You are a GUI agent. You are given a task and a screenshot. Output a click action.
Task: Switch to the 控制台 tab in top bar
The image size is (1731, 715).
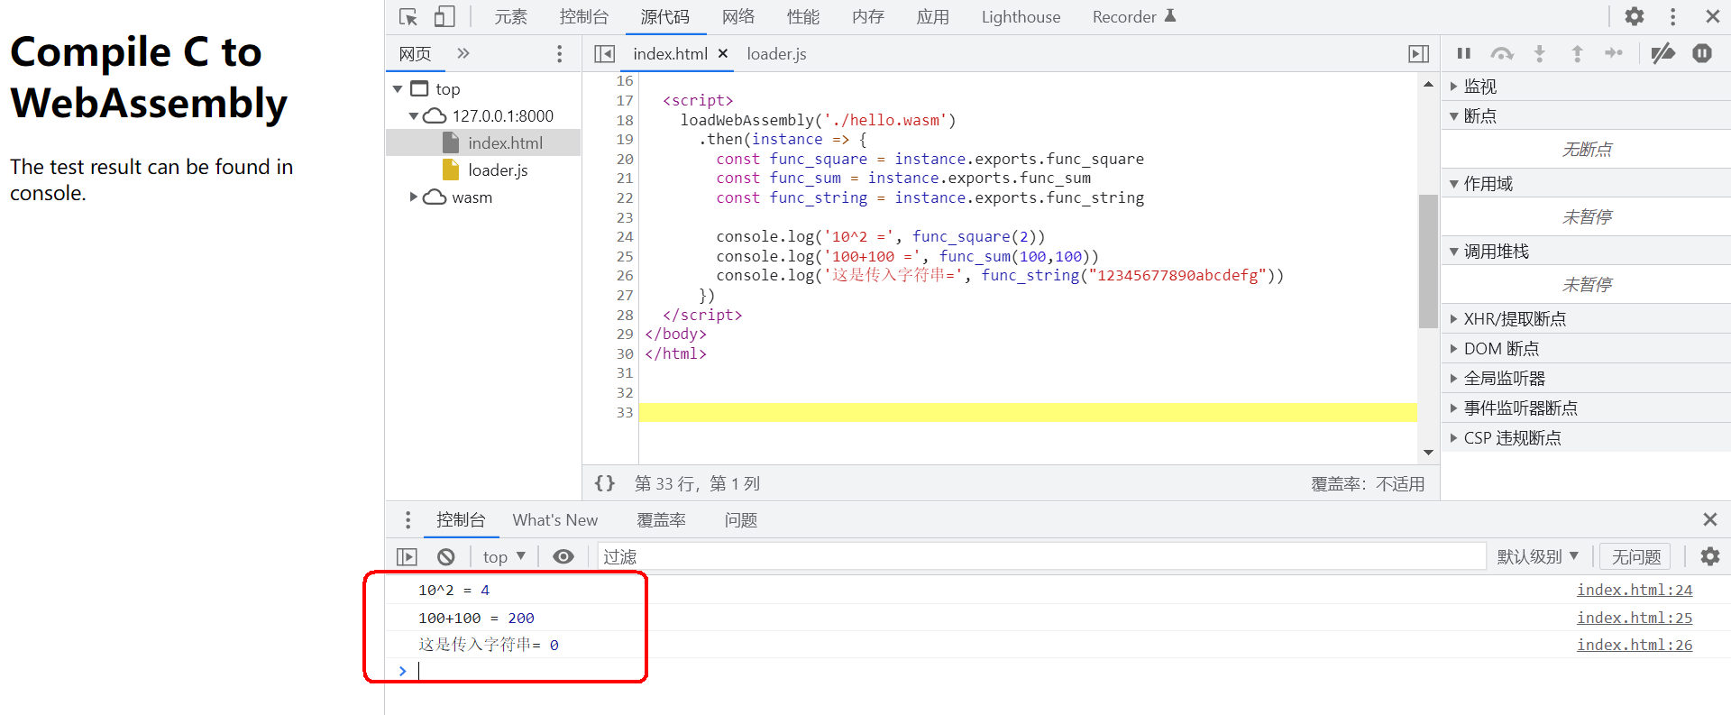[584, 17]
